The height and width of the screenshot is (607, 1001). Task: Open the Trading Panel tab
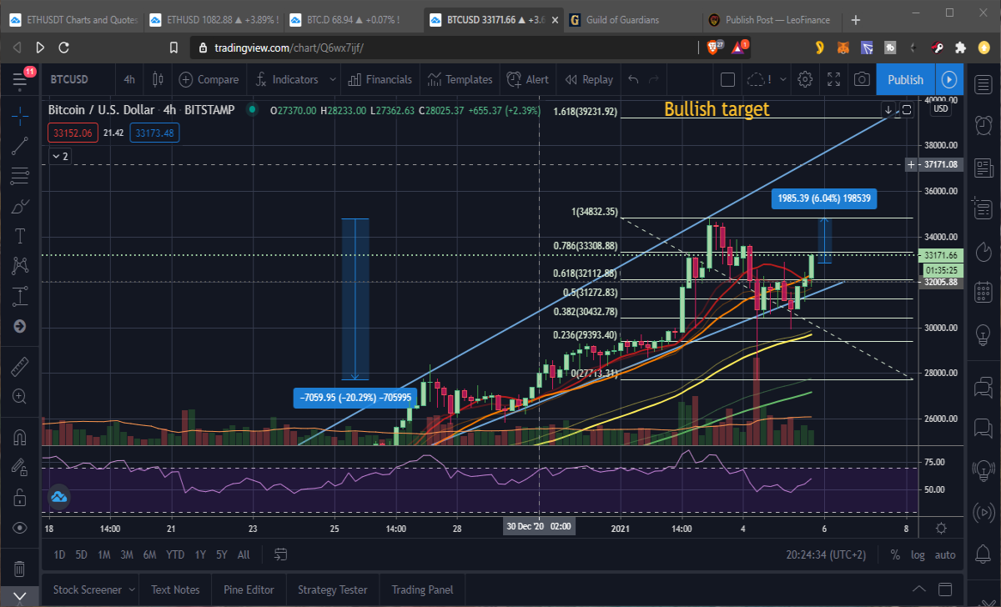[x=422, y=589]
